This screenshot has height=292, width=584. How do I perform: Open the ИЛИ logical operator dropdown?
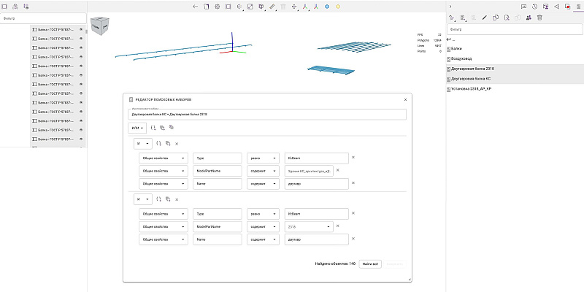tap(137, 128)
